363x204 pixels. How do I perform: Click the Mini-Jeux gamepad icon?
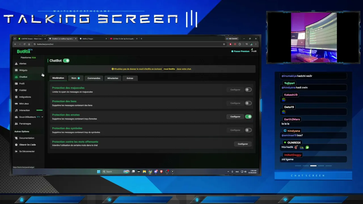16,104
